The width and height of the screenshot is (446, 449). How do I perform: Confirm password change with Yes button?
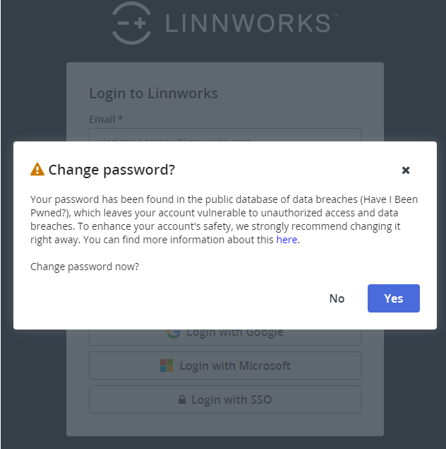[x=393, y=298]
